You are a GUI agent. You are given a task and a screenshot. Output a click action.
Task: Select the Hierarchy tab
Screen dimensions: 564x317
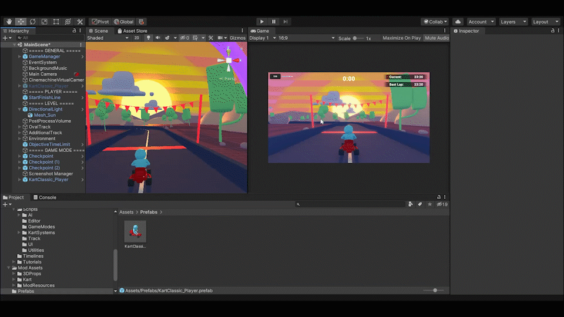coord(16,31)
